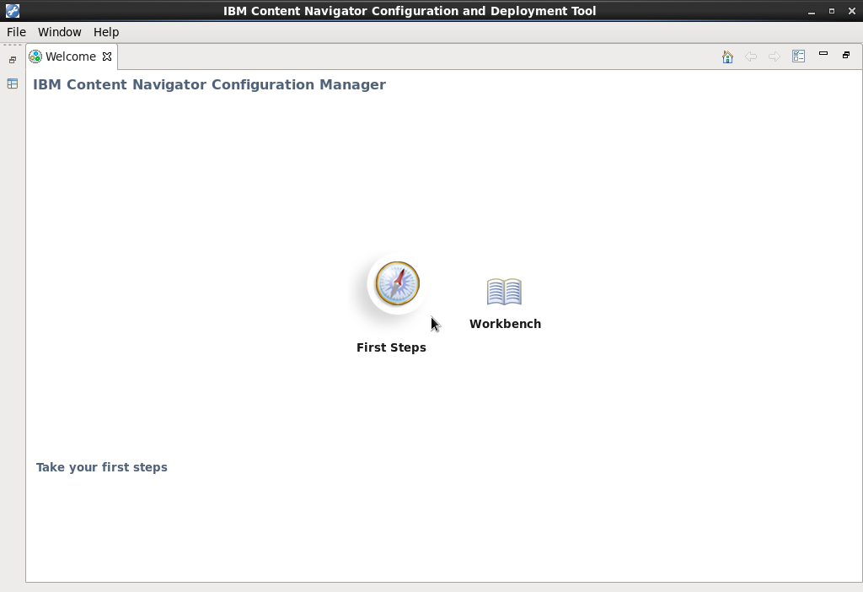Click the restore view icon in left sidebar
The width and height of the screenshot is (863, 592).
coord(11,59)
